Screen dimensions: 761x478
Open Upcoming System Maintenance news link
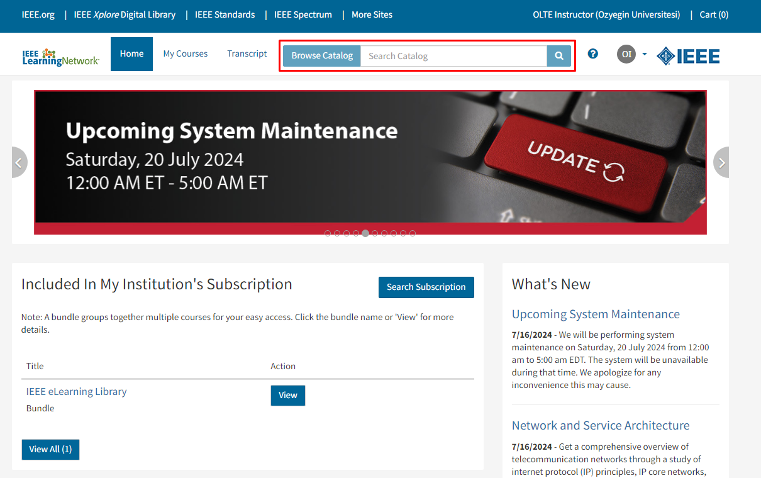point(596,314)
